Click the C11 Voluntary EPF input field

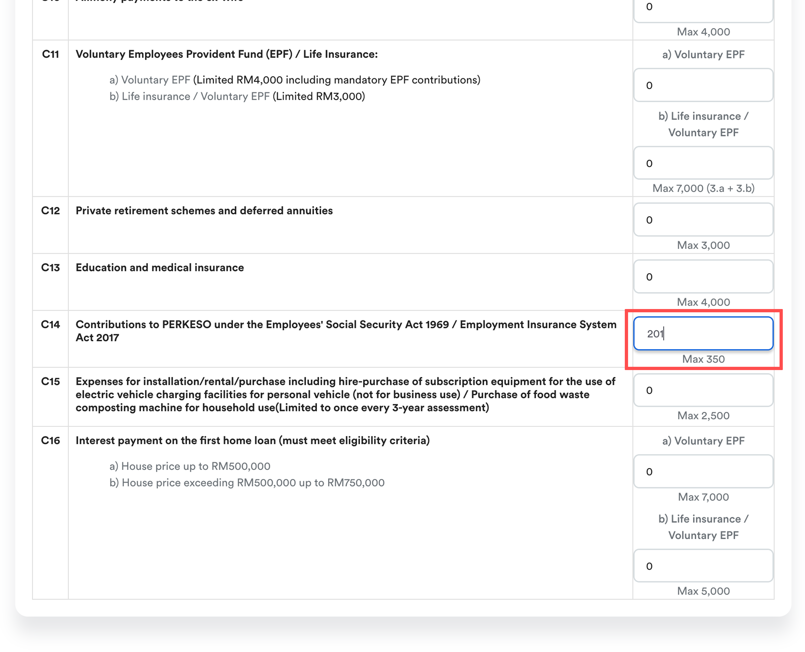(703, 85)
